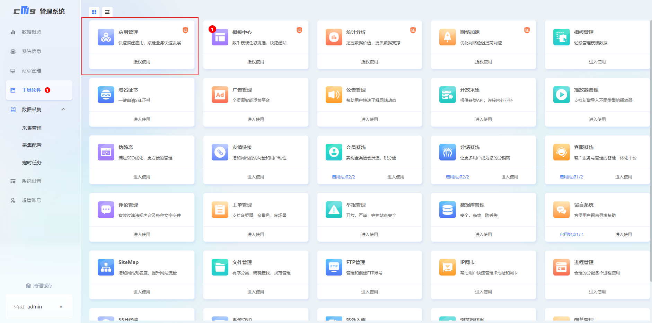The height and width of the screenshot is (323, 652).
Task: Open the 文件管理 folder icon
Action: pos(220,267)
